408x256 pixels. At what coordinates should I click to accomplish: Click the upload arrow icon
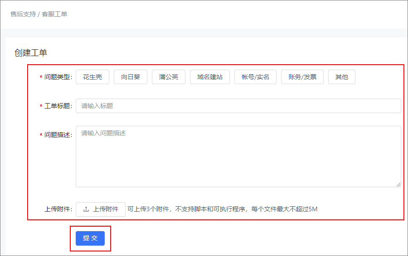pyautogui.click(x=86, y=209)
